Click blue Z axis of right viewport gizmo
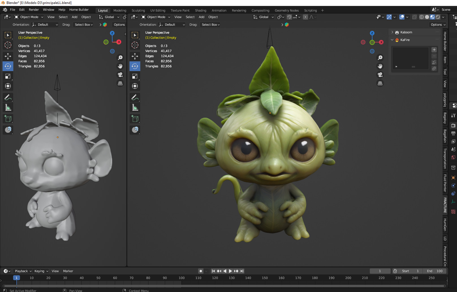Image resolution: width=457 pixels, height=292 pixels. pos(372,33)
